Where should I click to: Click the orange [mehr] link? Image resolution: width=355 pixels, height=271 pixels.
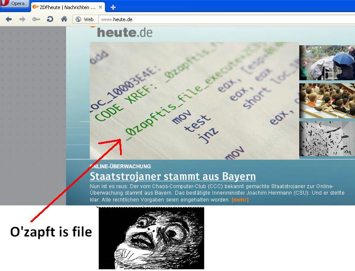(x=240, y=200)
